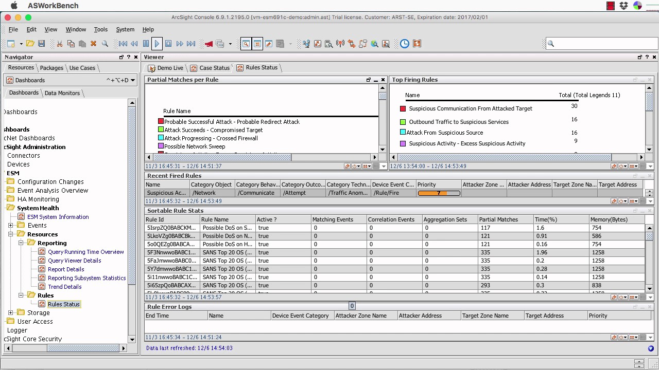Image resolution: width=659 pixels, height=370 pixels.
Task: Open Reporting Subsystem Statistics dashboard
Action: (87, 278)
